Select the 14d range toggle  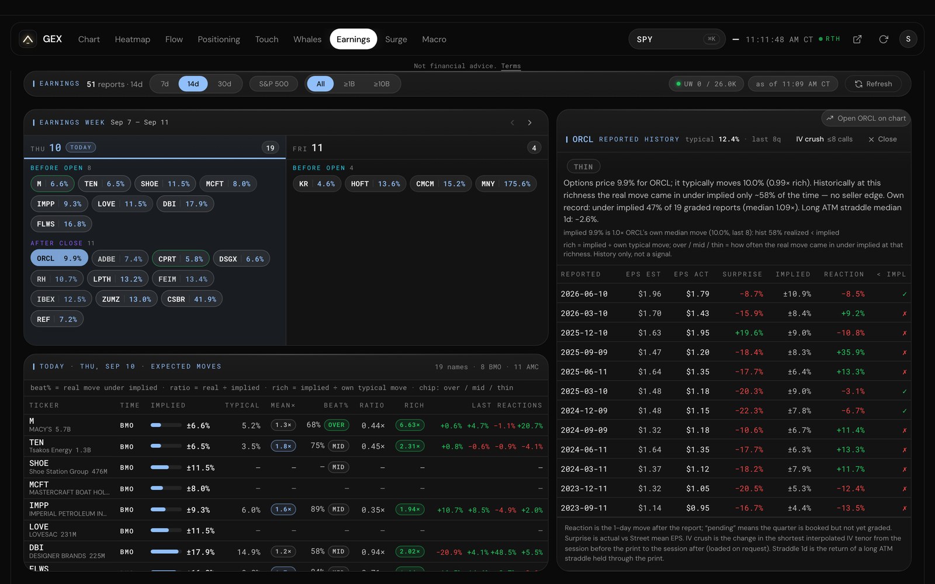click(x=193, y=84)
